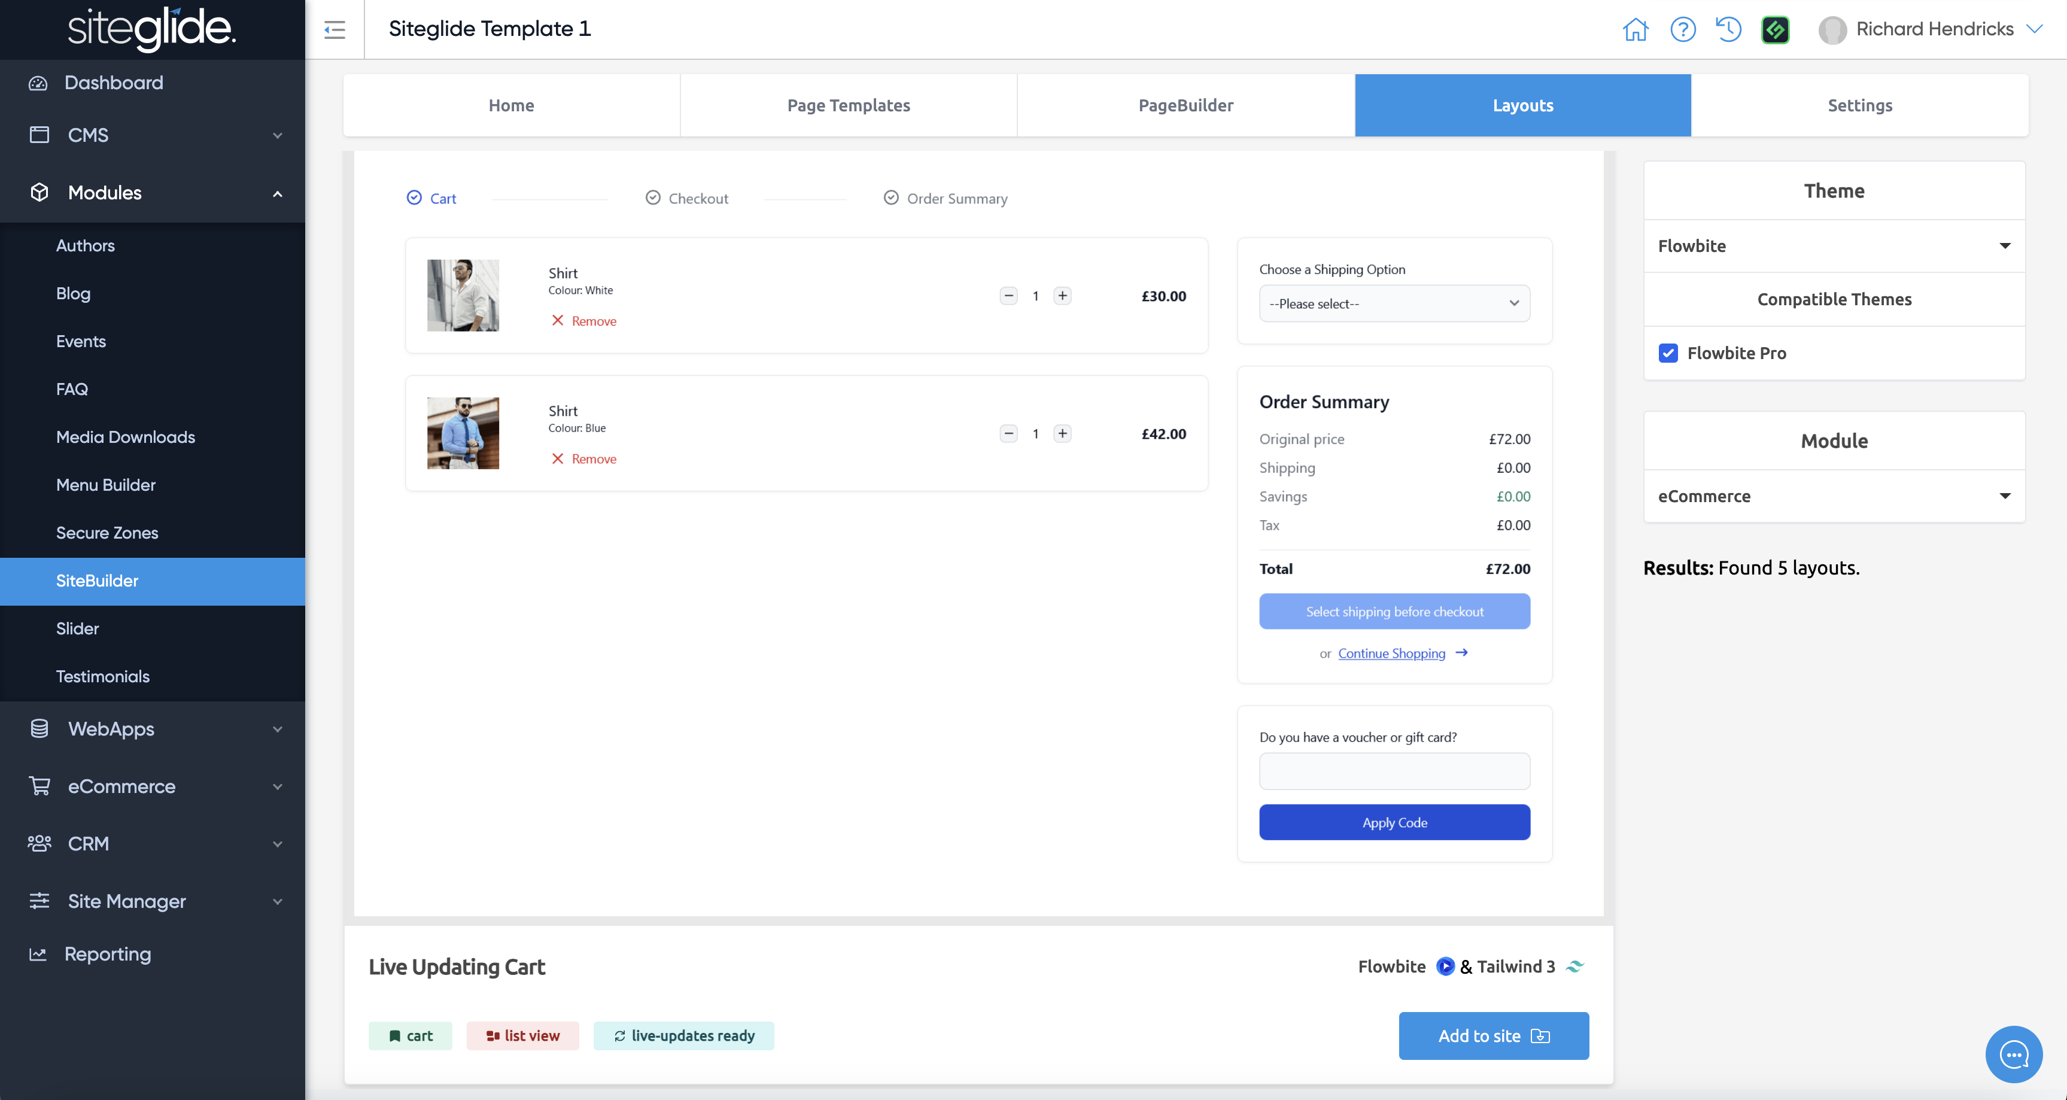Open the chat support bubble

pyautogui.click(x=2013, y=1055)
